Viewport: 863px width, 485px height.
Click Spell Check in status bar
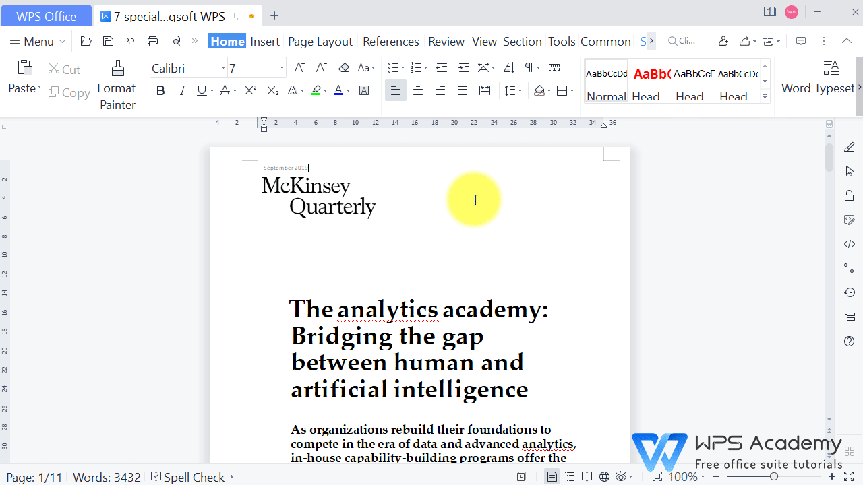pyautogui.click(x=188, y=477)
